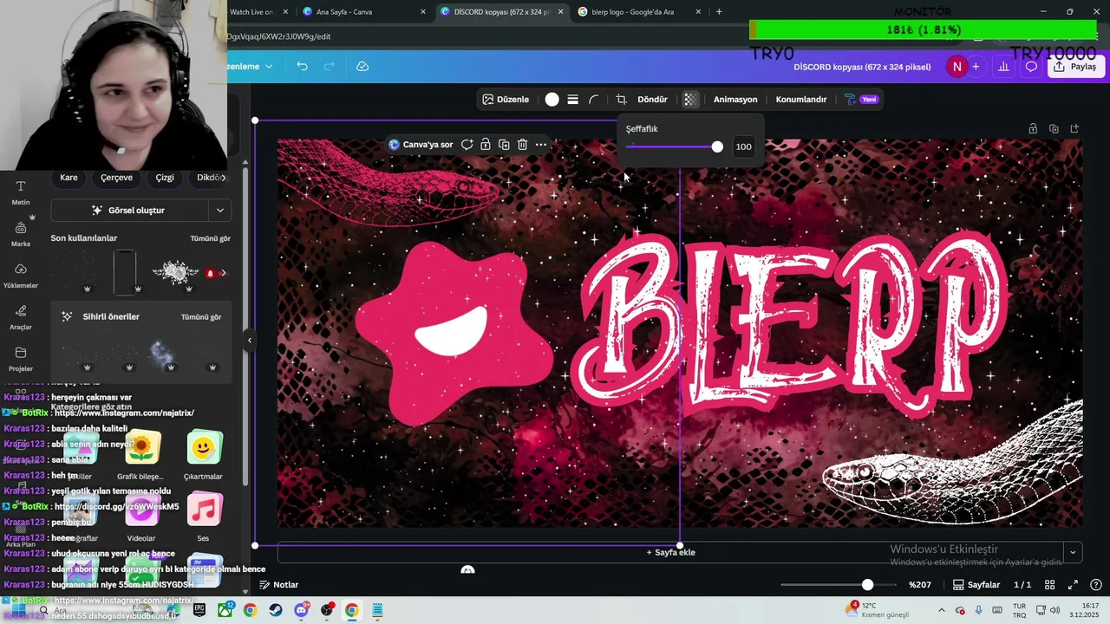Redo the last undone action
The height and width of the screenshot is (624, 1110).
329,67
